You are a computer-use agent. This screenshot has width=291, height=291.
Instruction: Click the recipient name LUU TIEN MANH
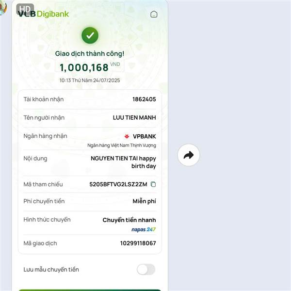134,117
